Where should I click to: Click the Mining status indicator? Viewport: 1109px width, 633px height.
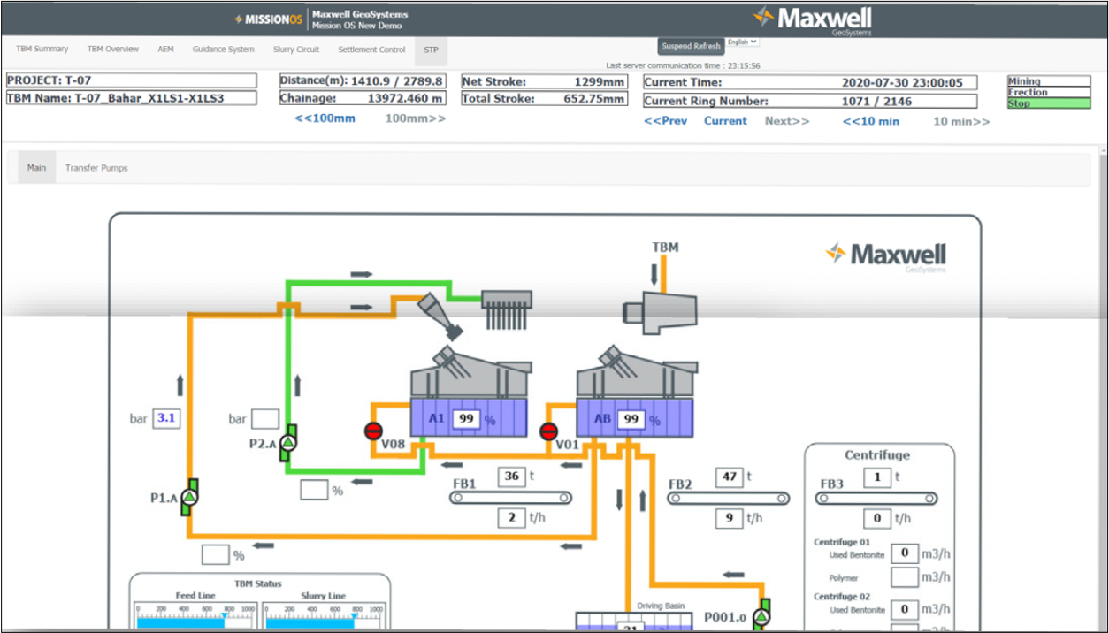pos(1049,81)
